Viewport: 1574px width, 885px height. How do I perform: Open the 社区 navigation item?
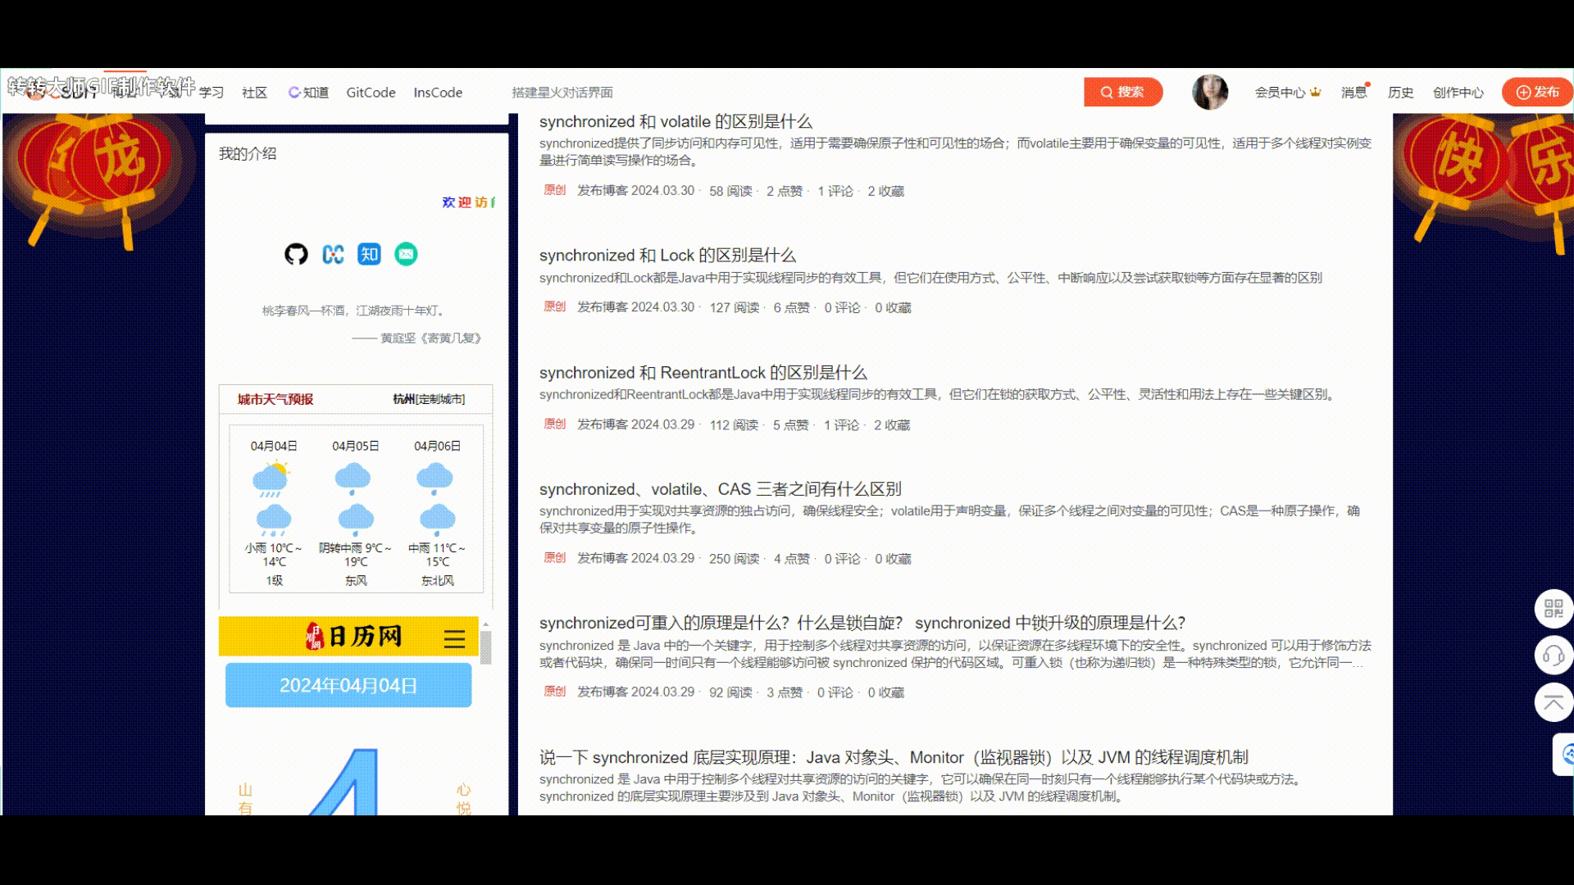coord(254,93)
